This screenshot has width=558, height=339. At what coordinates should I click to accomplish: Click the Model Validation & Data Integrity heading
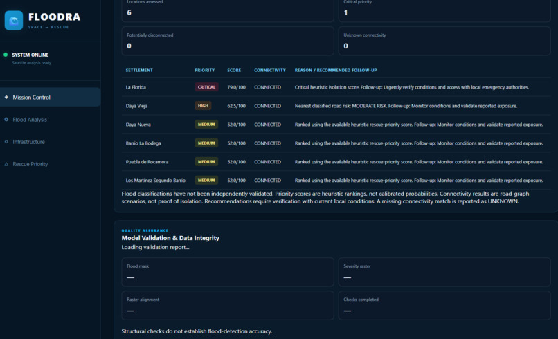coord(170,238)
